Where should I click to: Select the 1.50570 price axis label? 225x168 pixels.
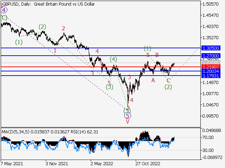[210, 4]
